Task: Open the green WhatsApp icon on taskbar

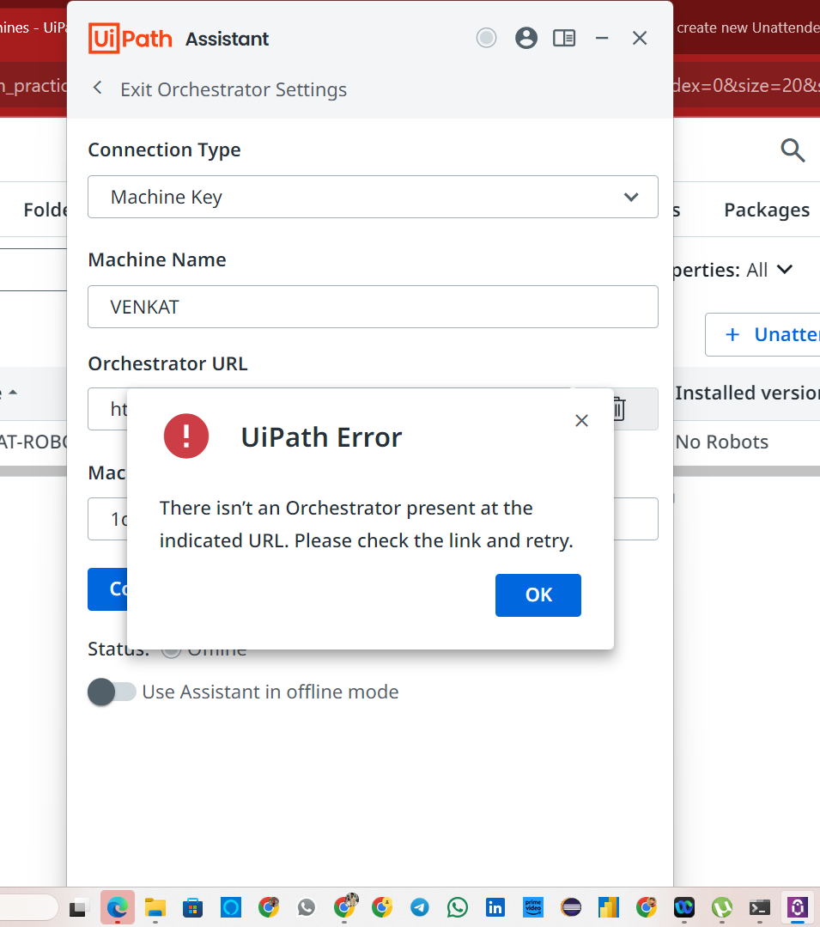Action: 458,907
